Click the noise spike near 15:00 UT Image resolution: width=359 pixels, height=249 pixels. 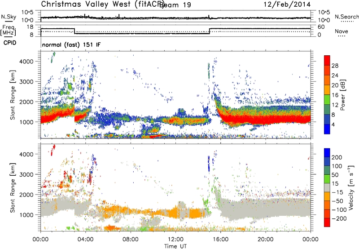[x=209, y=17]
